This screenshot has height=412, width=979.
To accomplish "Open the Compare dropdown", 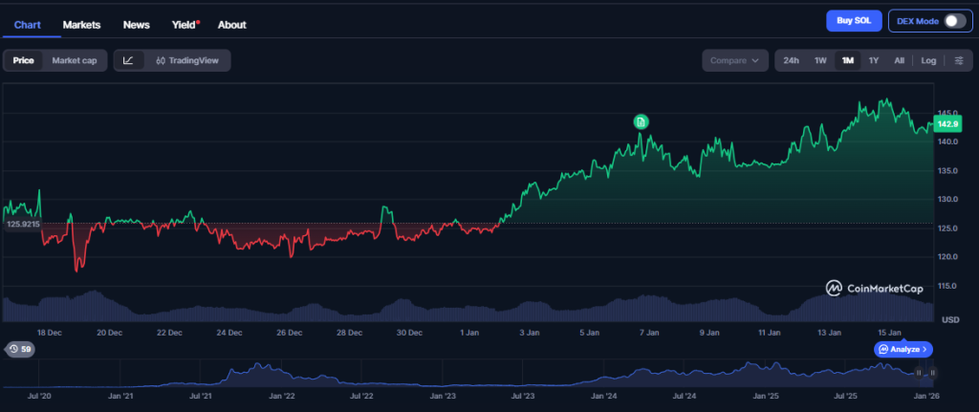I will click(735, 60).
